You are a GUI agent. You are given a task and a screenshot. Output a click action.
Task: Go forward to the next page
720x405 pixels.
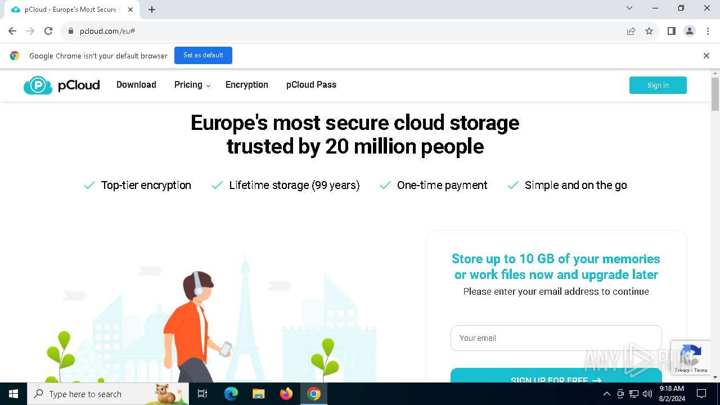30,31
